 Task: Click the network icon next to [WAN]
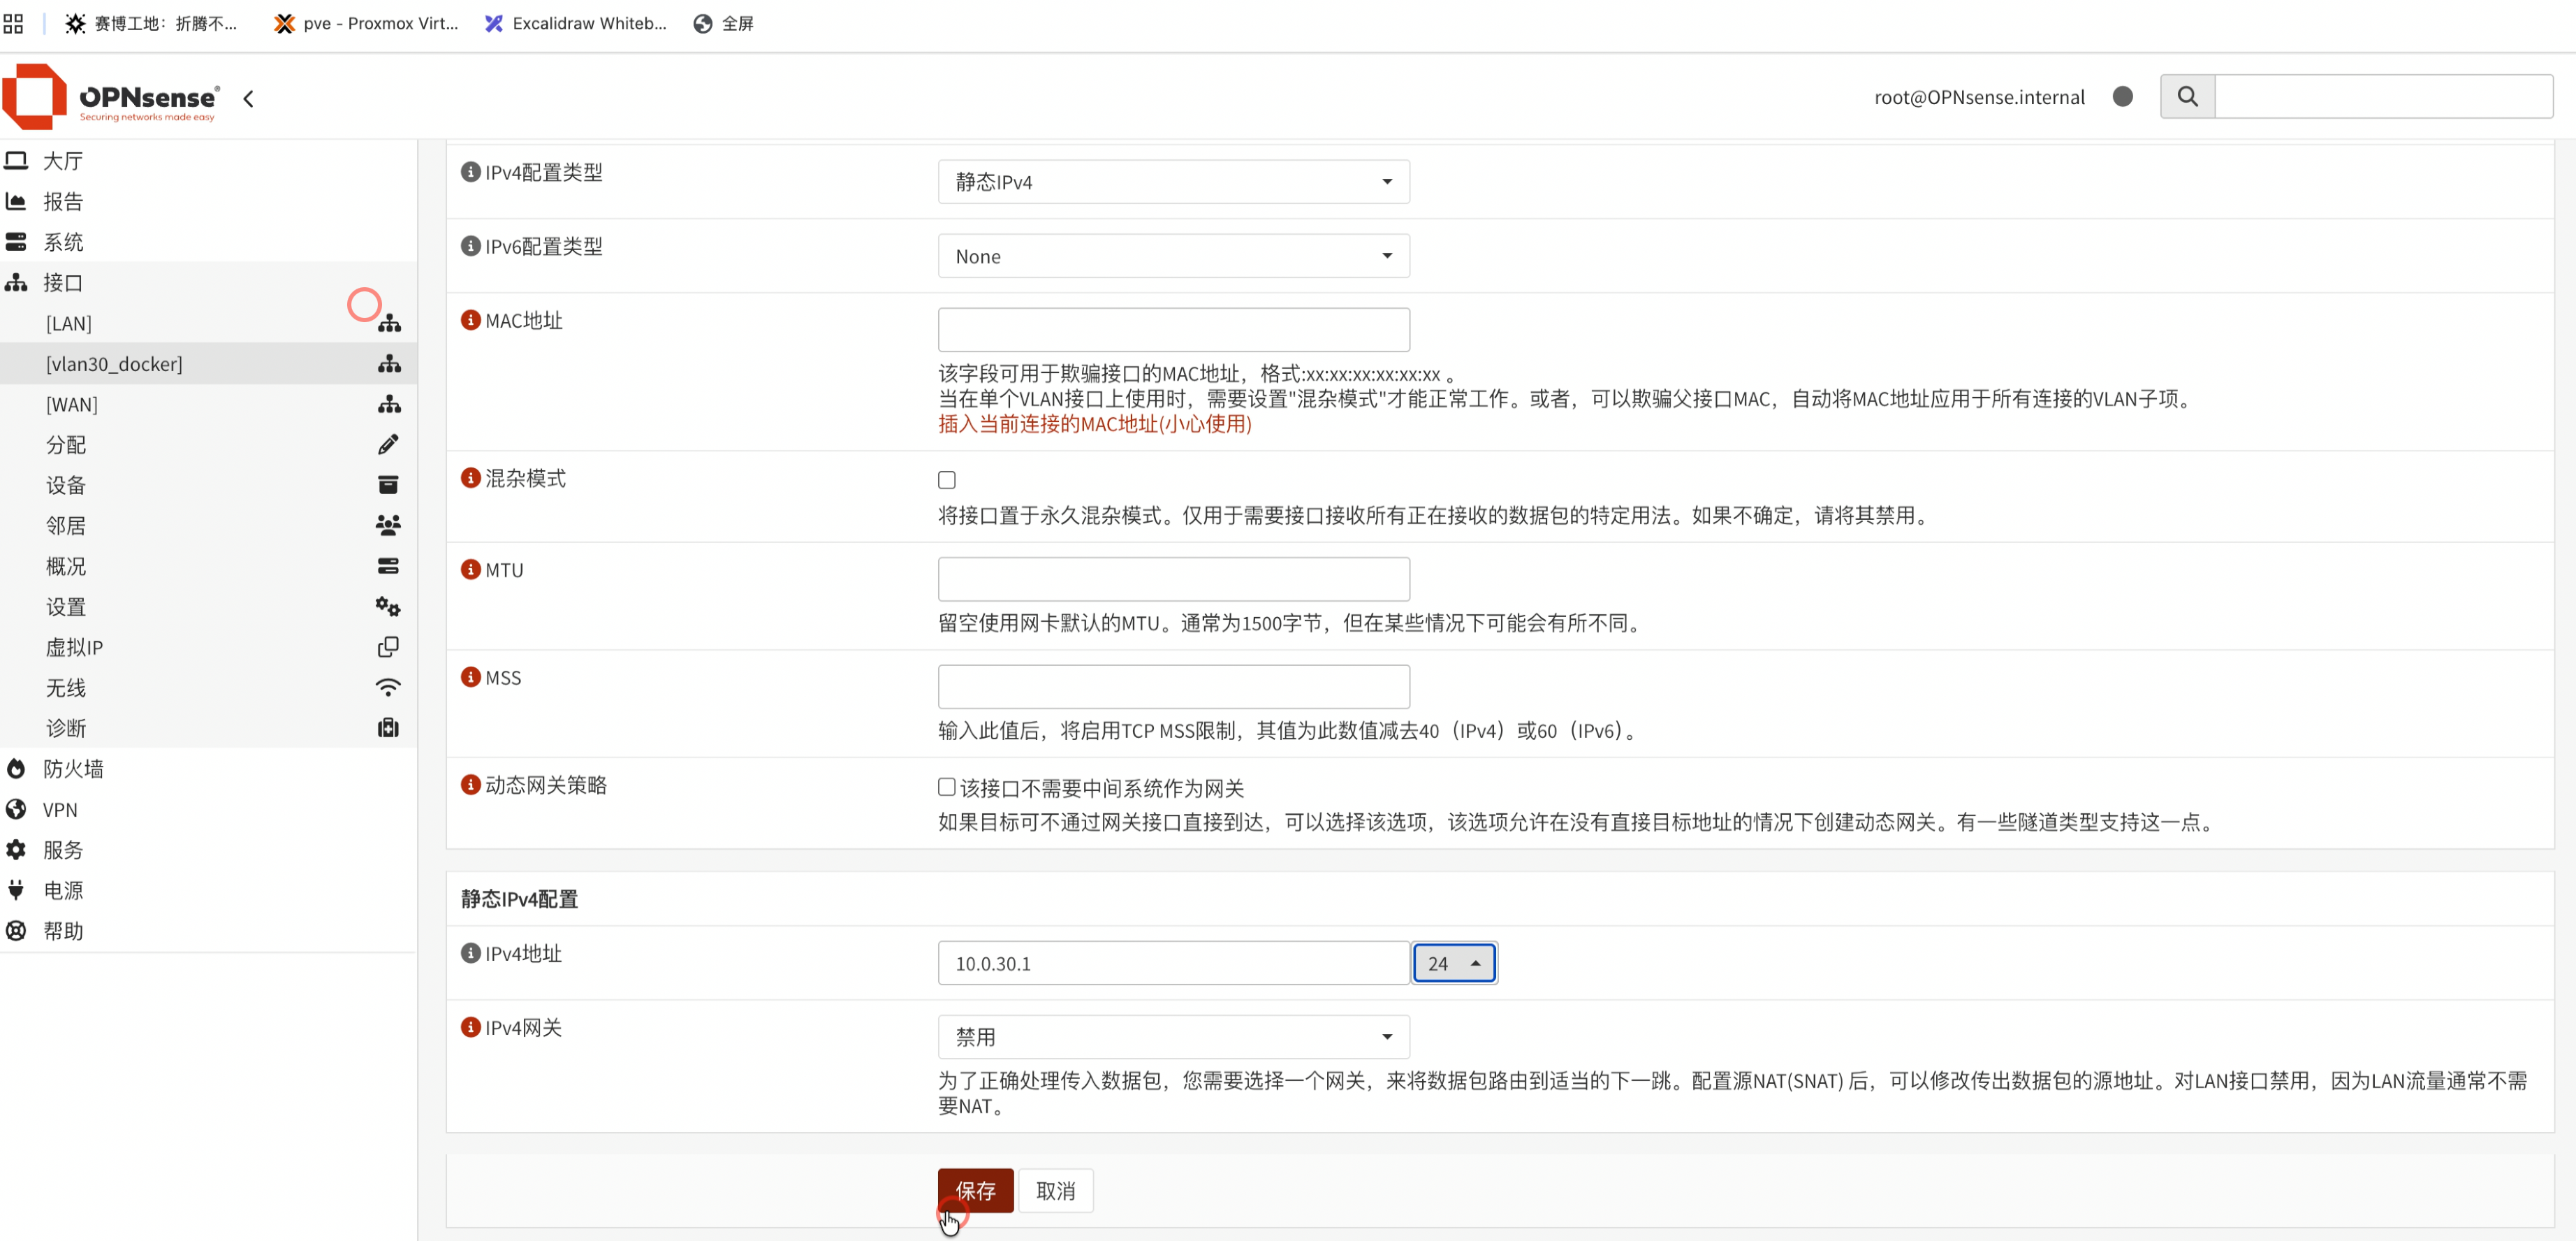[389, 404]
